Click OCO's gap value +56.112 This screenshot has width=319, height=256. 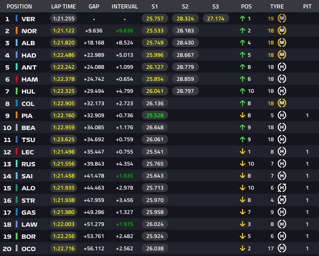94,249
